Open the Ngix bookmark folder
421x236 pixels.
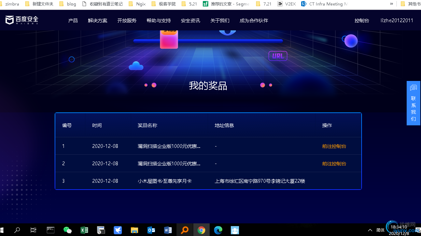pyautogui.click(x=137, y=4)
